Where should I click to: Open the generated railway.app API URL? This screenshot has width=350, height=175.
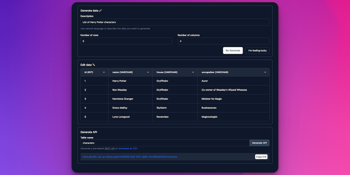point(130,157)
